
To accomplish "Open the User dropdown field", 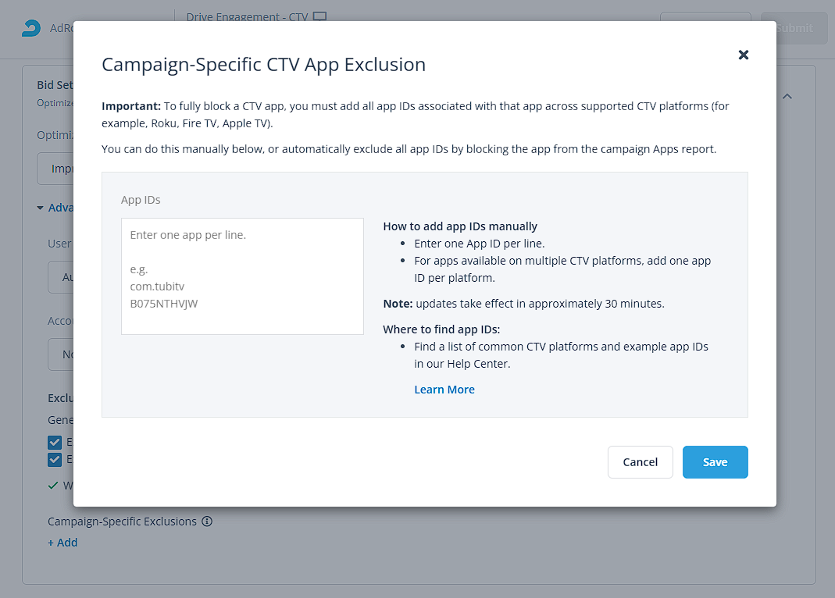I will pyautogui.click(x=60, y=277).
